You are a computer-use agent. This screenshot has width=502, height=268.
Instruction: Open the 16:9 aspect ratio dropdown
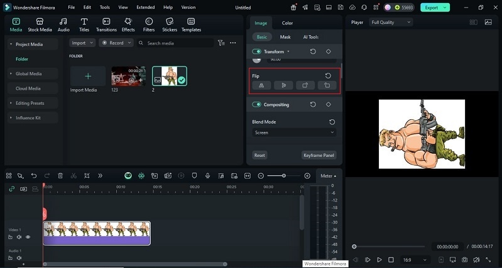(x=415, y=260)
